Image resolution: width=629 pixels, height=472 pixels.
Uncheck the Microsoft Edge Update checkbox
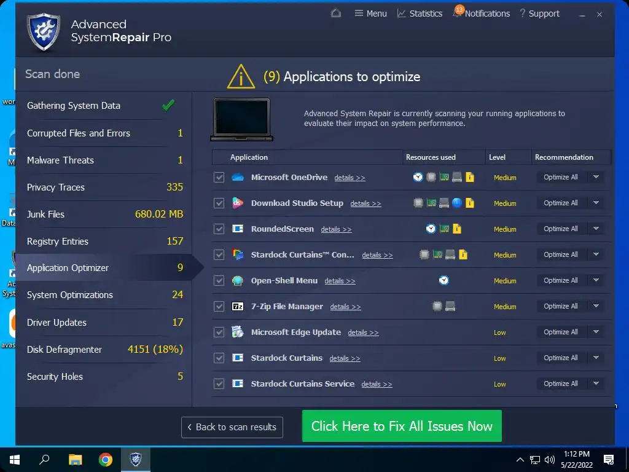219,332
